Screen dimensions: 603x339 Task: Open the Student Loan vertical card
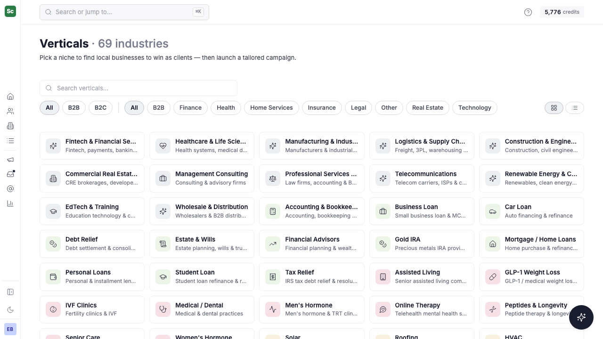(202, 277)
